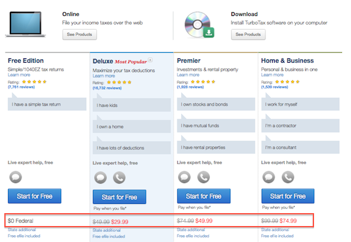Click the chat bubble icon under Free Edition
The image size is (351, 242).
pyautogui.click(x=15, y=177)
